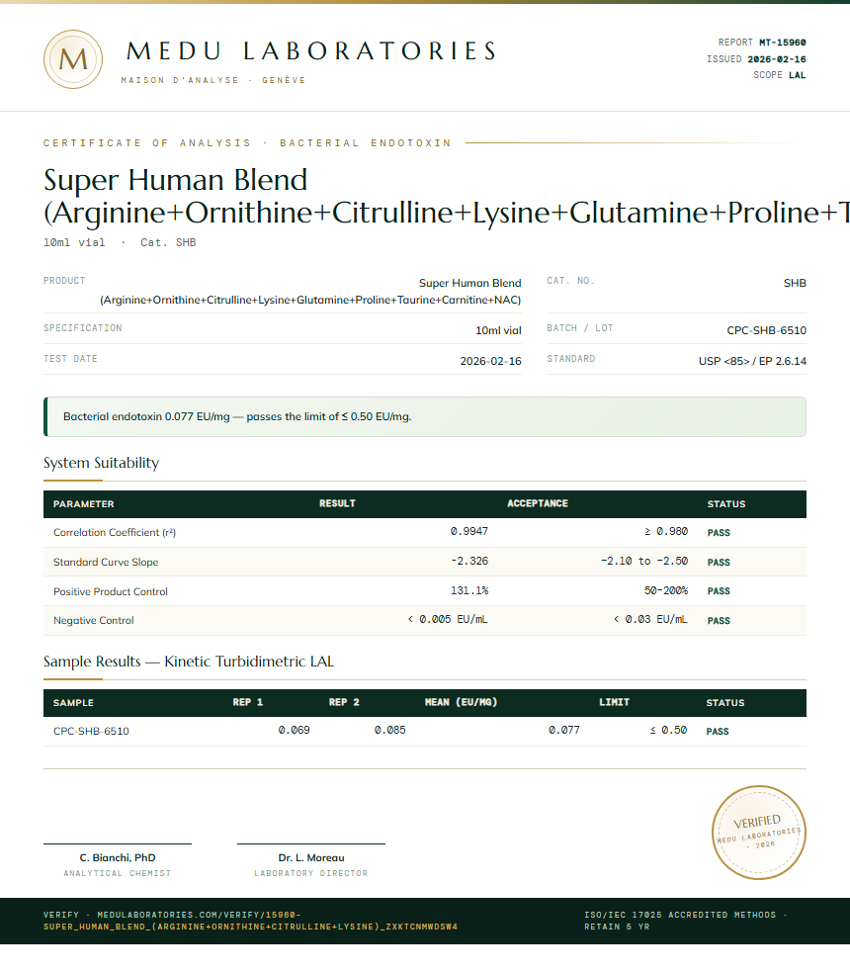
Task: Click the specification value 10ml vial
Action: (498, 330)
